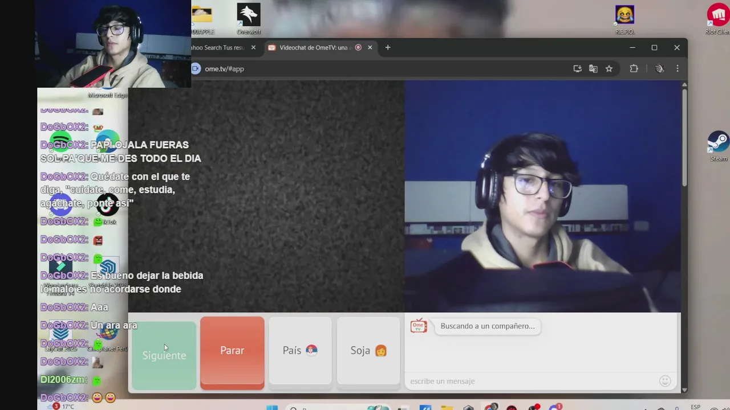The width and height of the screenshot is (730, 410).
Task: Open the browser Extensions puzzle icon
Action: click(634, 68)
